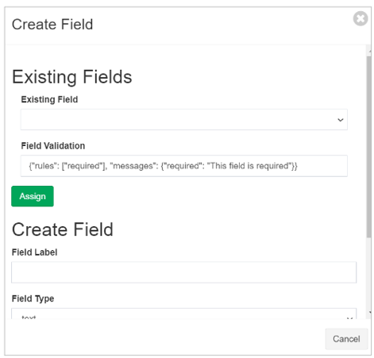Screen dimensions: 374x358
Task: Click the "Field Type" label text
Action: [x=33, y=298]
